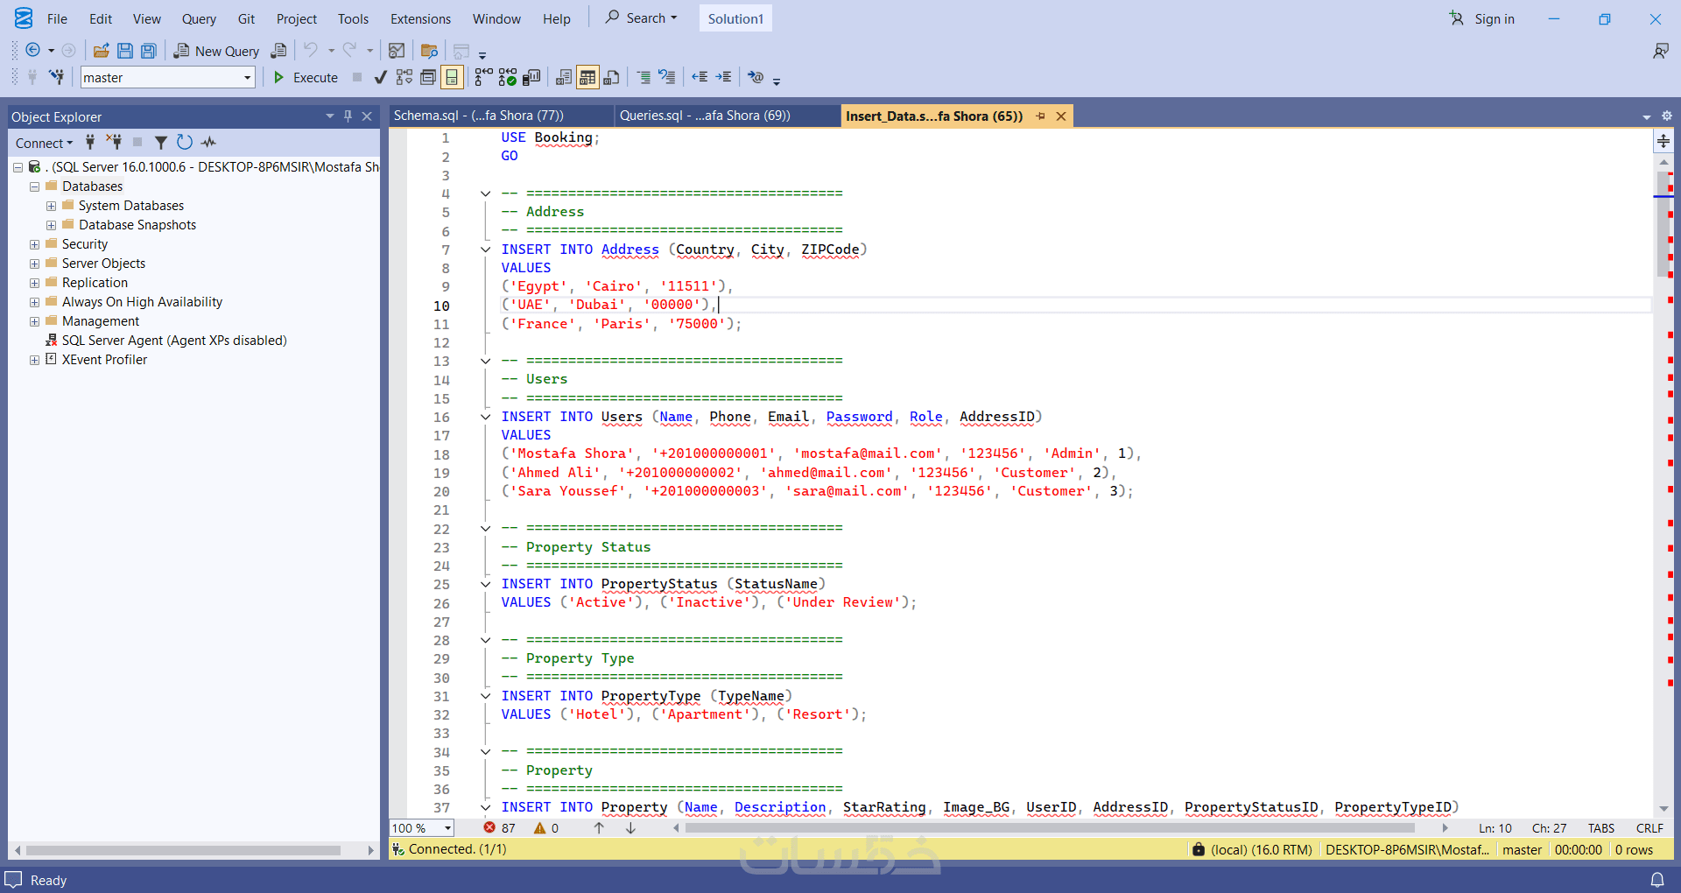This screenshot has width=1681, height=893.
Task: Click the Parse query checkmark icon
Action: click(x=380, y=78)
